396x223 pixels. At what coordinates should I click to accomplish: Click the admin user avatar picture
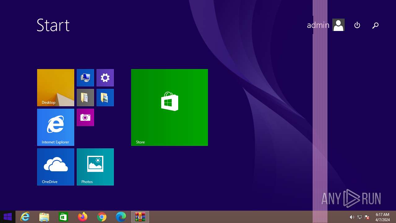click(x=338, y=25)
